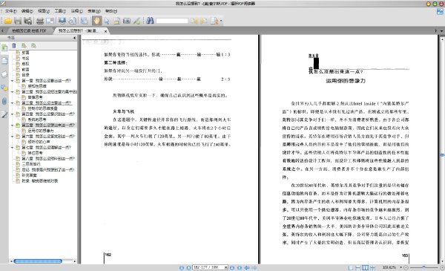This screenshot has height=271, width=445.
Task: Open the page number dropdown
Action: pyautogui.click(x=226, y=267)
